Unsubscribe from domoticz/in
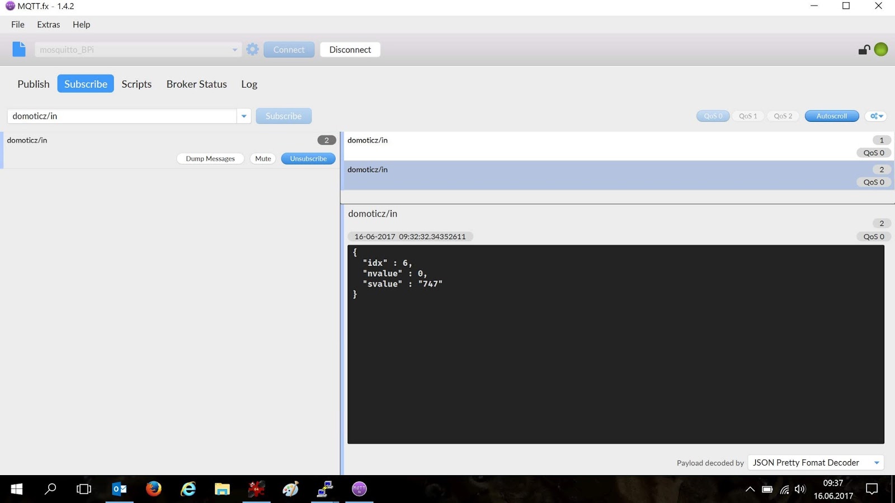The width and height of the screenshot is (895, 503). 308,159
